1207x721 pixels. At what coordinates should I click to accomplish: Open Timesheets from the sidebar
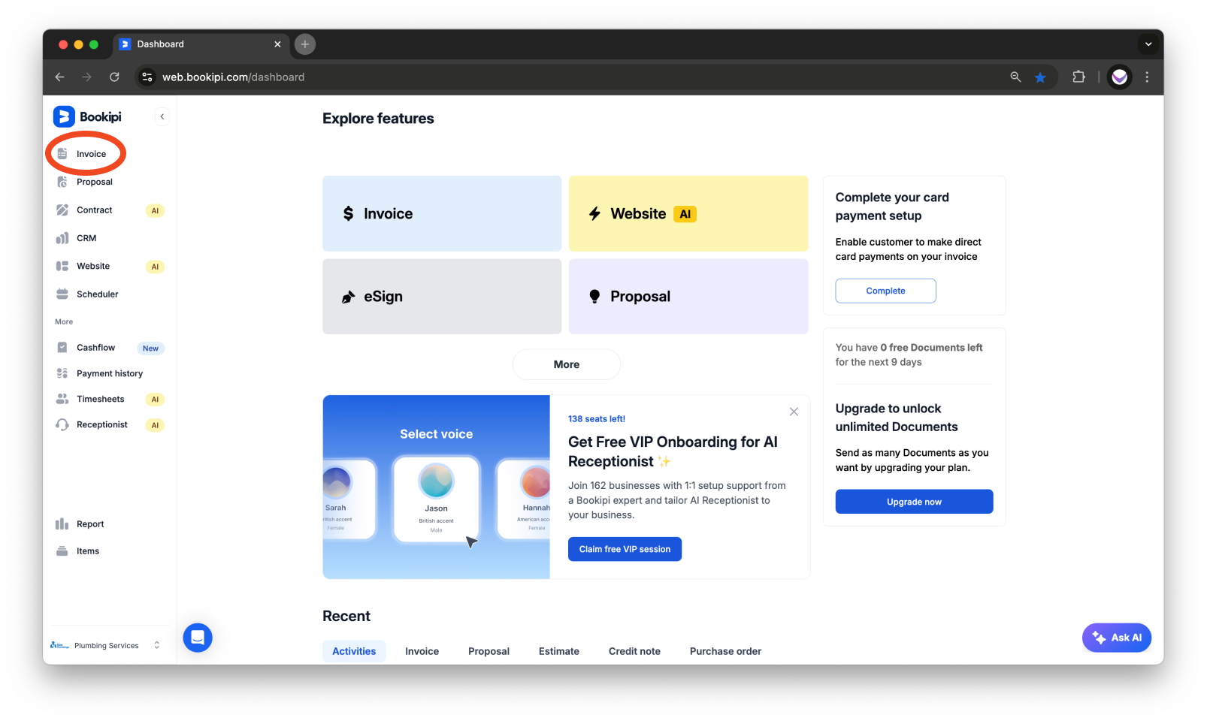100,399
